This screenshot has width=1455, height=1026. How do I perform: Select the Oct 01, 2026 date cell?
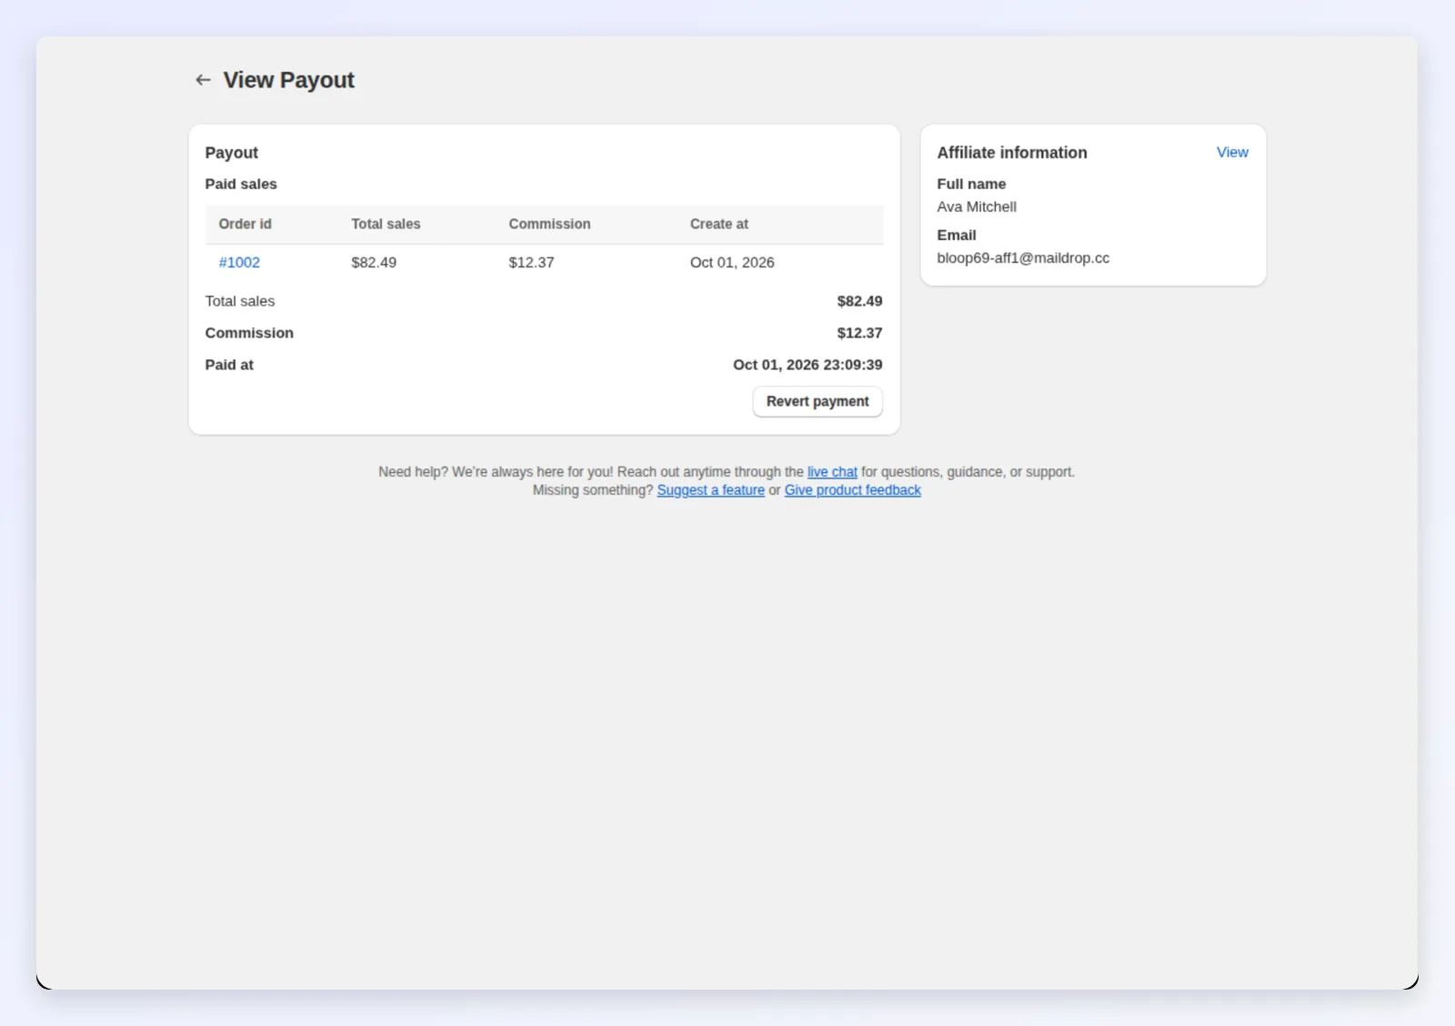[732, 263]
